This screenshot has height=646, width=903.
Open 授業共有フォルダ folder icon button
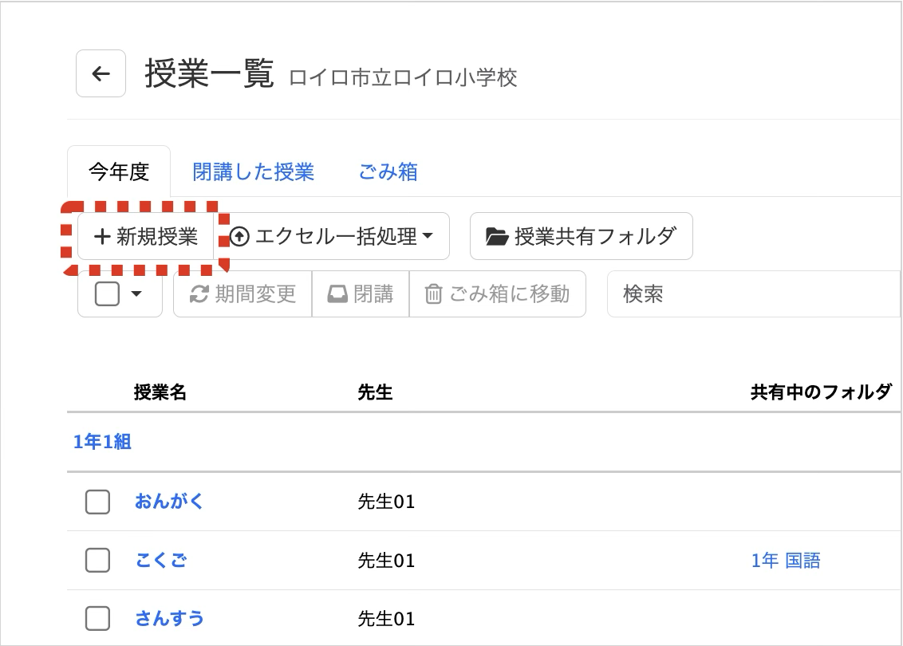[497, 237]
